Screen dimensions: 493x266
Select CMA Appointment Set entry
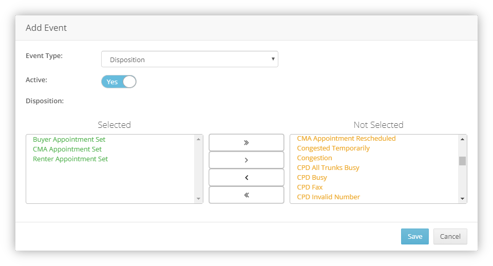(67, 149)
